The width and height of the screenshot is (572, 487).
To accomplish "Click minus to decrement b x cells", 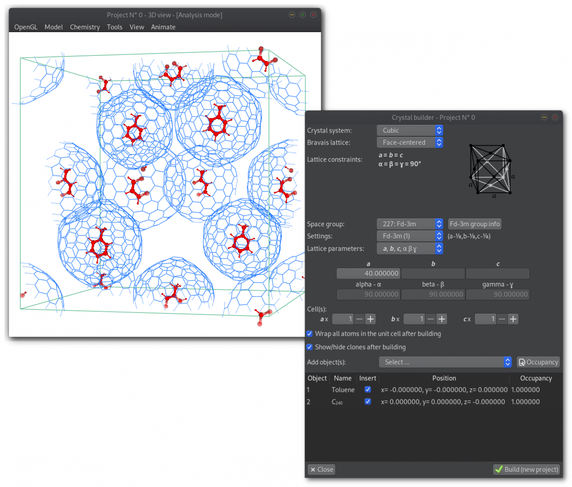I will (x=431, y=319).
